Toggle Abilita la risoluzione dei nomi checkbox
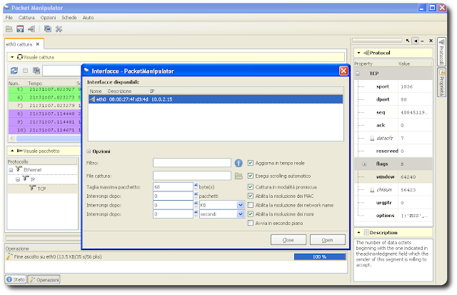This screenshot has width=457, height=295. pyautogui.click(x=251, y=214)
